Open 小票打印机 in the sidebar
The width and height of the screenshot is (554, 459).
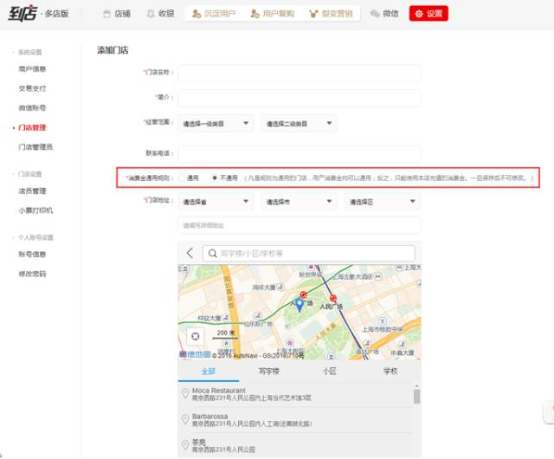[35, 210]
